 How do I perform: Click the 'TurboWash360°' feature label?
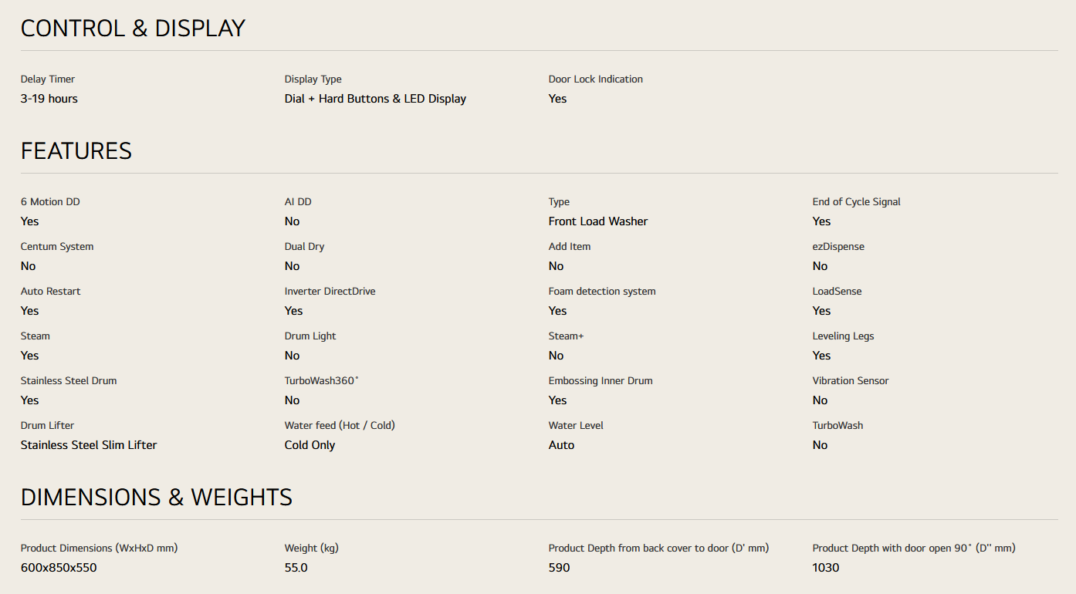click(x=322, y=381)
